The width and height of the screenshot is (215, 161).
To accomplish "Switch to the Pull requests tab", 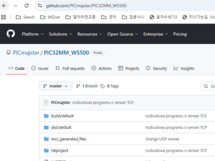I will 70,69.
